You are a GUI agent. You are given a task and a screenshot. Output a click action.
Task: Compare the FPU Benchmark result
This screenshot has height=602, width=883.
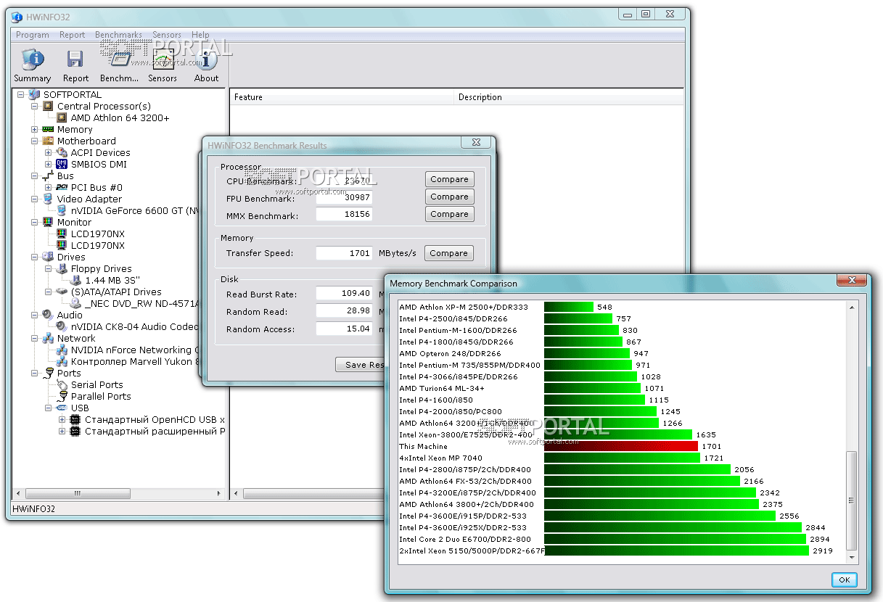[450, 197]
